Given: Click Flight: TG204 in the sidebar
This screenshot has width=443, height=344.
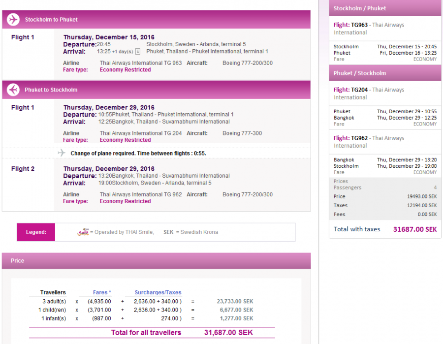Looking at the screenshot, I should [350, 90].
